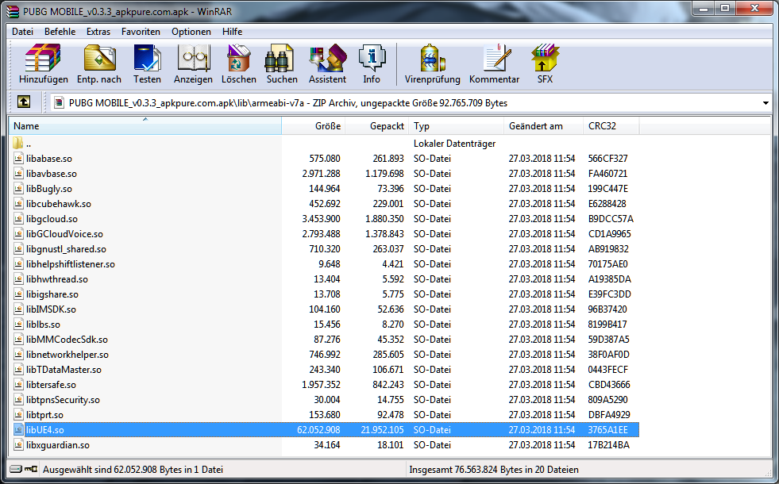Click the archive icon in address bar
779x484 pixels.
(59, 103)
